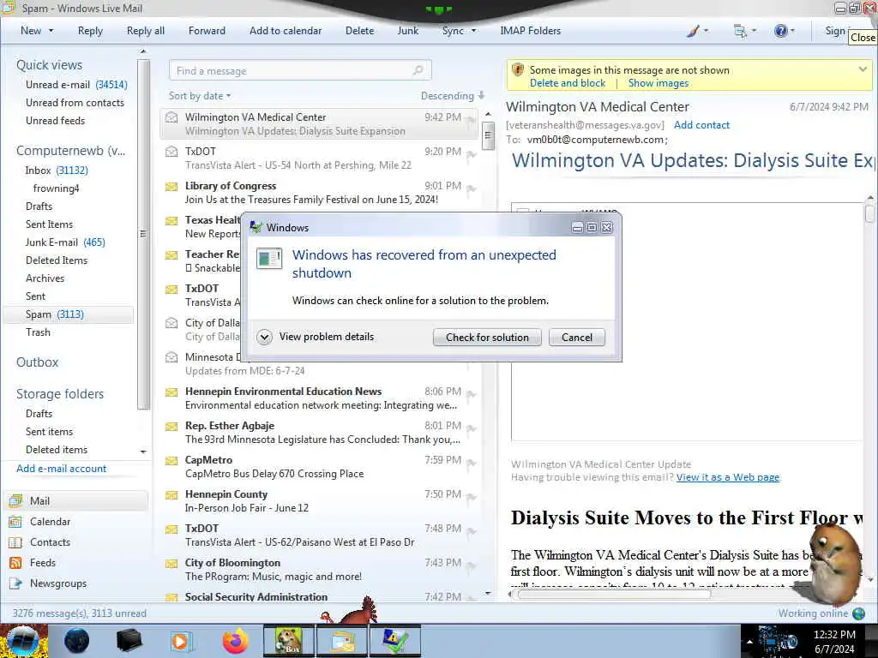This screenshot has width=878, height=658.
Task: Flag the Rep. Esther Agbaje message
Action: pyautogui.click(x=471, y=428)
